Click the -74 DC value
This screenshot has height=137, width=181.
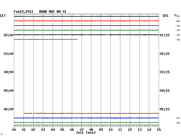pyautogui.click(x=178, y=30)
